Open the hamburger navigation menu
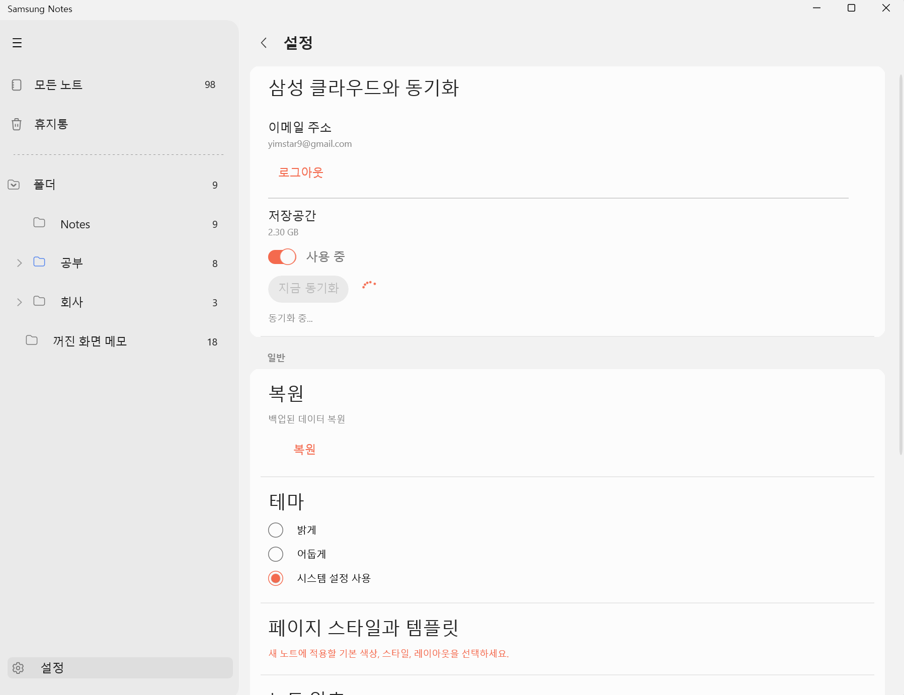Screen dimensions: 904x695 pos(17,43)
